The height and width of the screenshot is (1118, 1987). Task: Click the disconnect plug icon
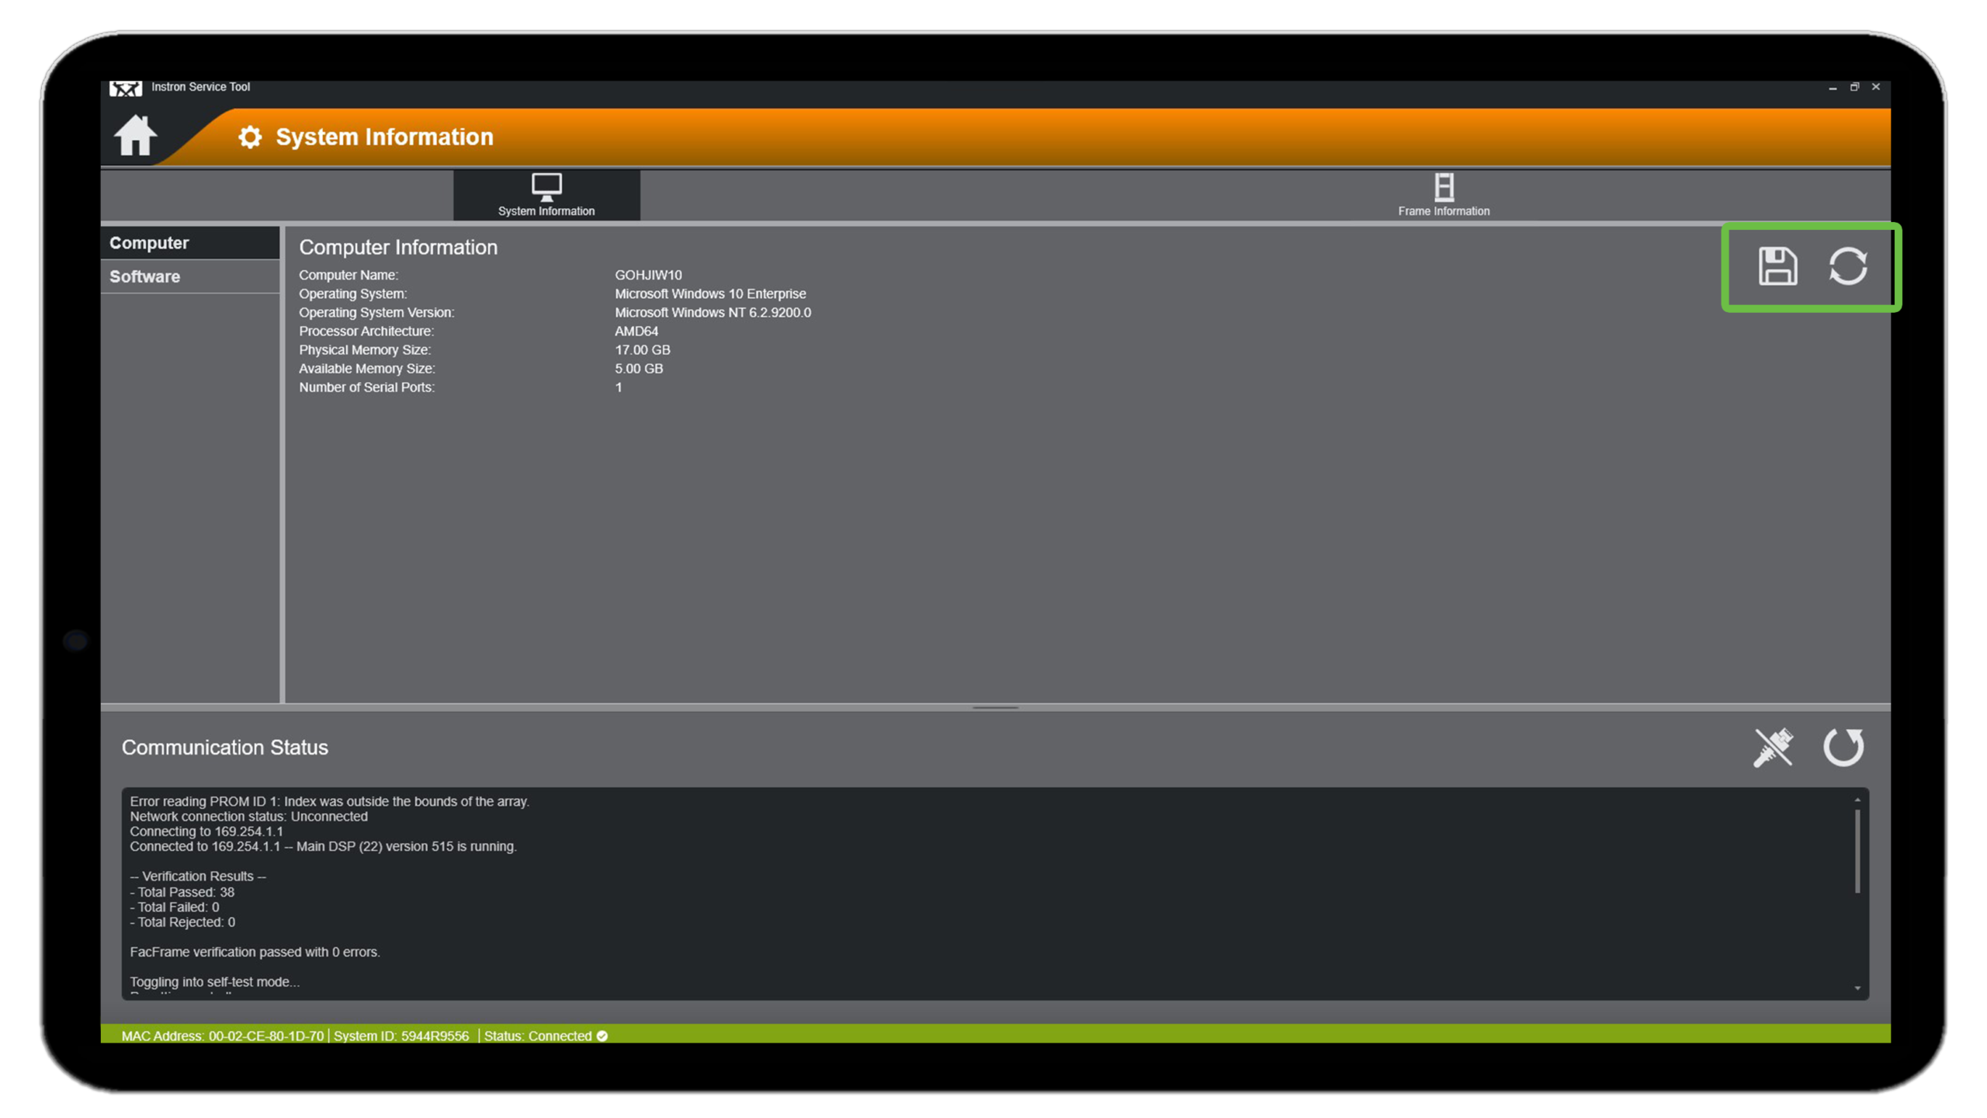(1773, 748)
